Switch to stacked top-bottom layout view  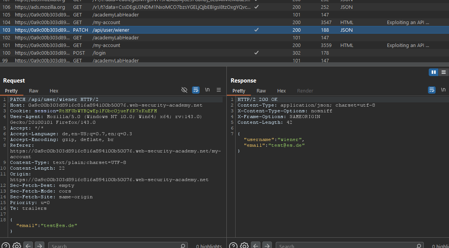click(443, 72)
